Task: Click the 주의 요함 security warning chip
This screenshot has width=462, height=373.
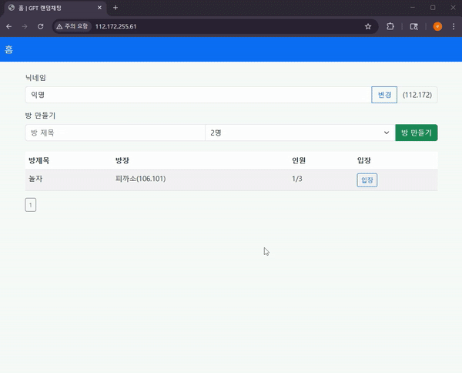Action: 72,26
